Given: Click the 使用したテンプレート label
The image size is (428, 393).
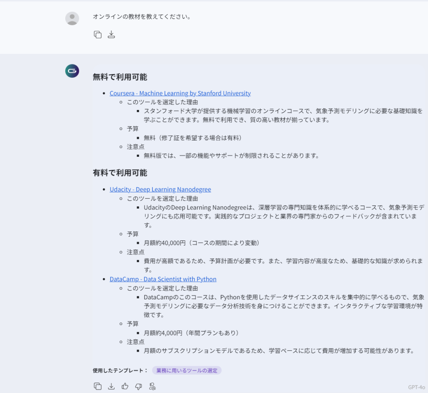Looking at the screenshot, I should point(120,370).
